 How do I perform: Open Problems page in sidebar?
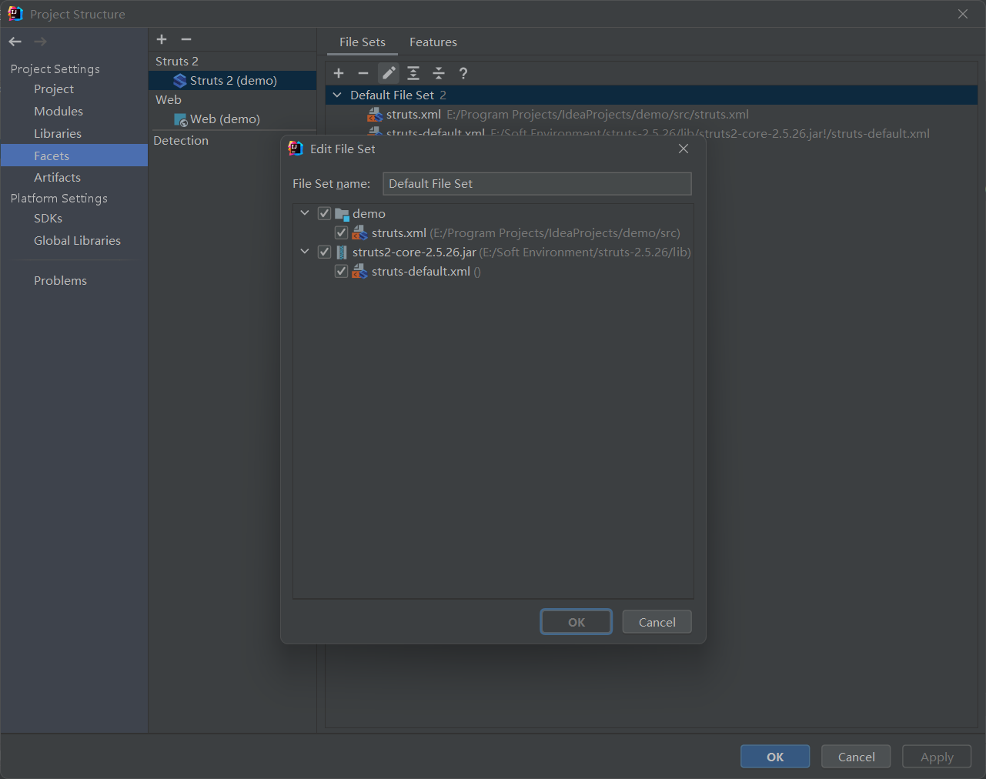tap(60, 281)
